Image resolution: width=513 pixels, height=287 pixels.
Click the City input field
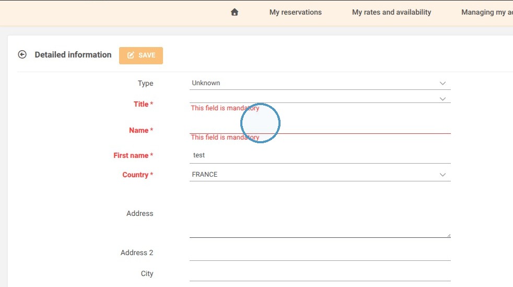click(320, 273)
